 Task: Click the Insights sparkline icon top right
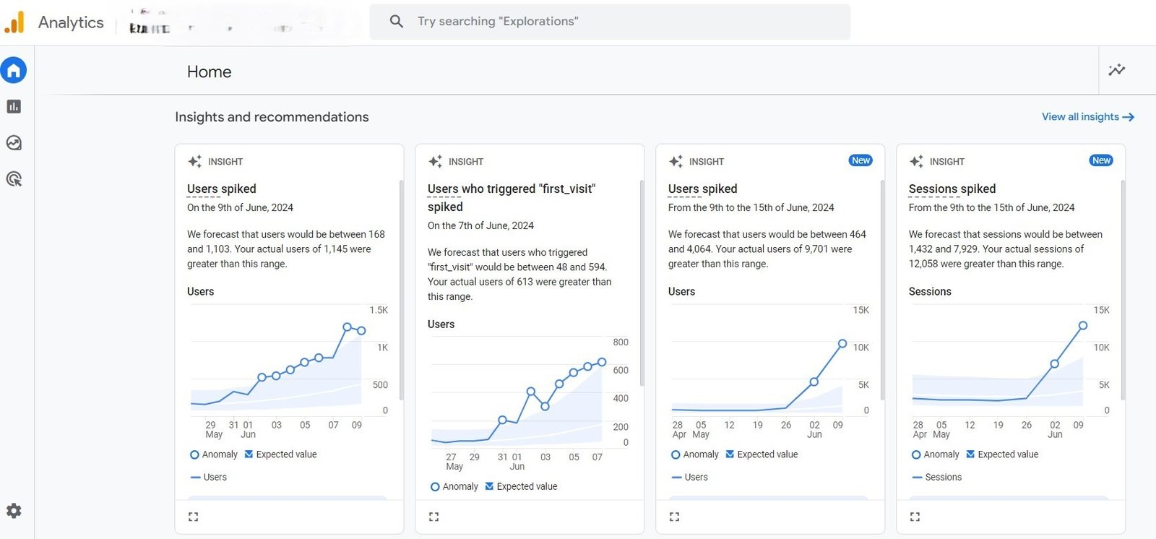[x=1116, y=70]
